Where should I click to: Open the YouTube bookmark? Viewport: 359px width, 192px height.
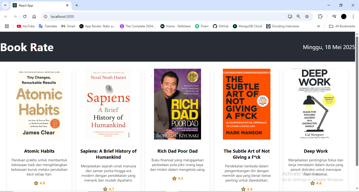pos(26,26)
